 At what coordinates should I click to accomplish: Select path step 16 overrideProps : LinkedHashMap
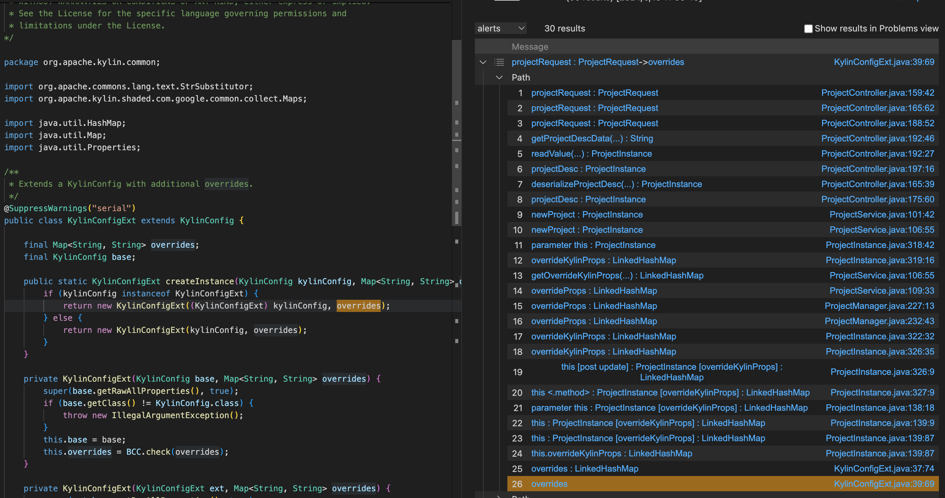point(594,321)
